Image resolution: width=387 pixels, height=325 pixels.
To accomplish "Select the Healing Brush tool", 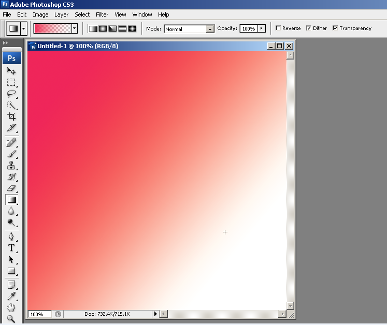I will coord(11,142).
